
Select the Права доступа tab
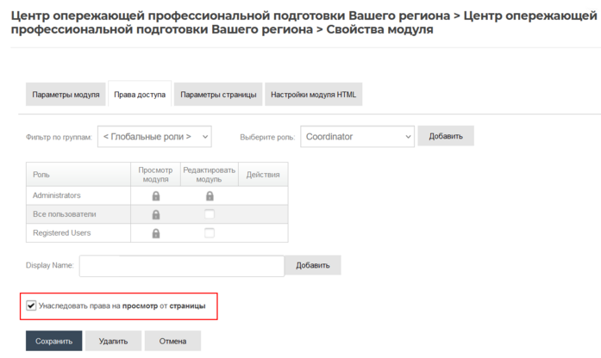[x=140, y=95]
